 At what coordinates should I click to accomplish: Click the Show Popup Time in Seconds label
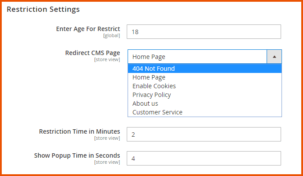pos(77,155)
